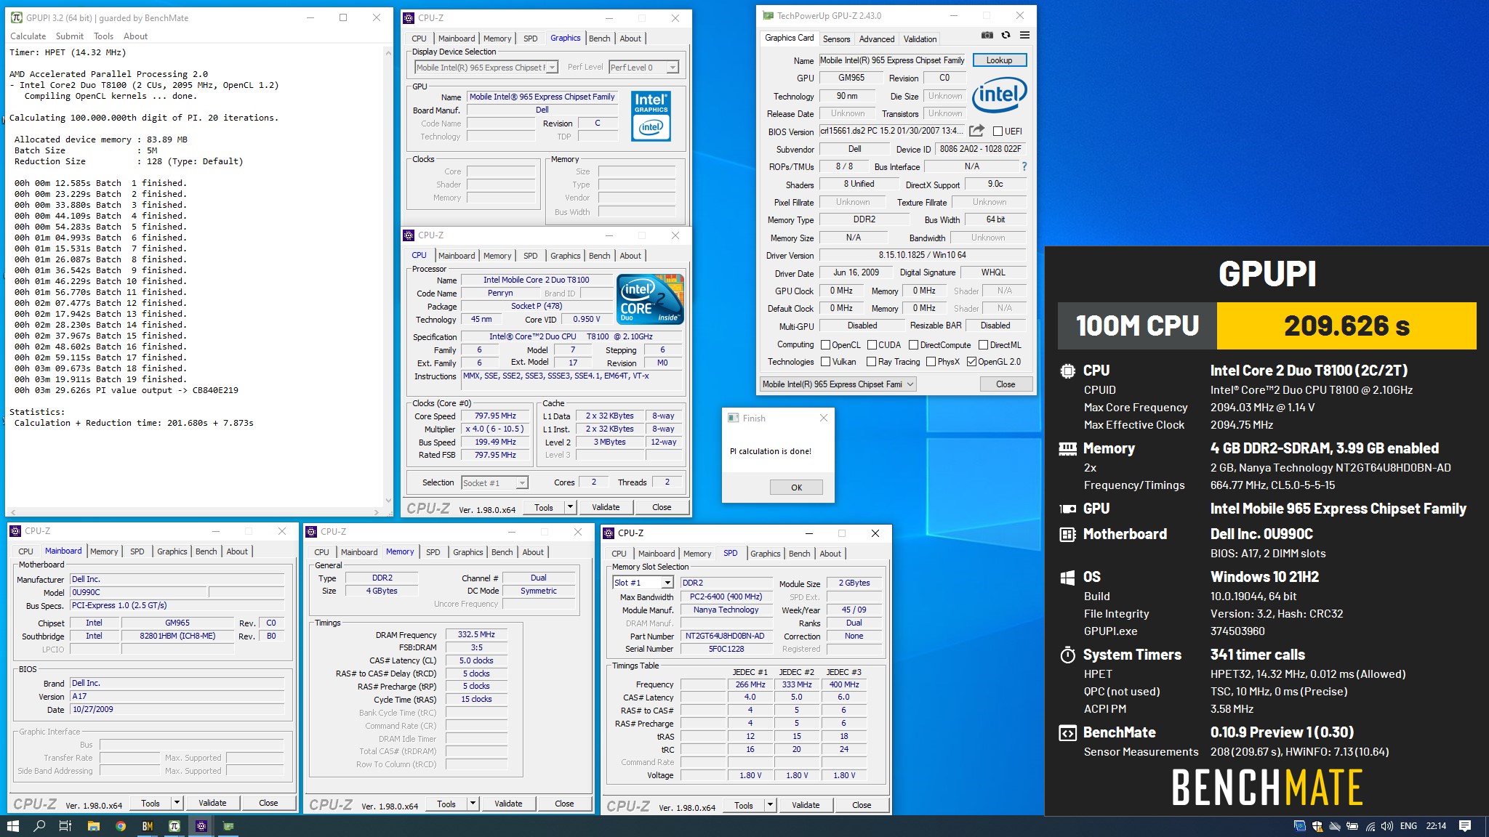Screen dimensions: 1489x837
Task: Click the GPU-Z BIOS export share icon
Action: tap(976, 131)
